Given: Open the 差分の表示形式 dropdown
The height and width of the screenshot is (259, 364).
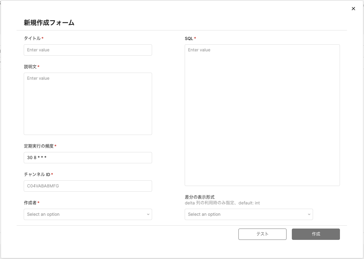Looking at the screenshot, I should (249, 214).
